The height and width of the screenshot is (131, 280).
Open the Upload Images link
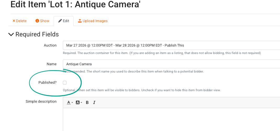pos(95,21)
